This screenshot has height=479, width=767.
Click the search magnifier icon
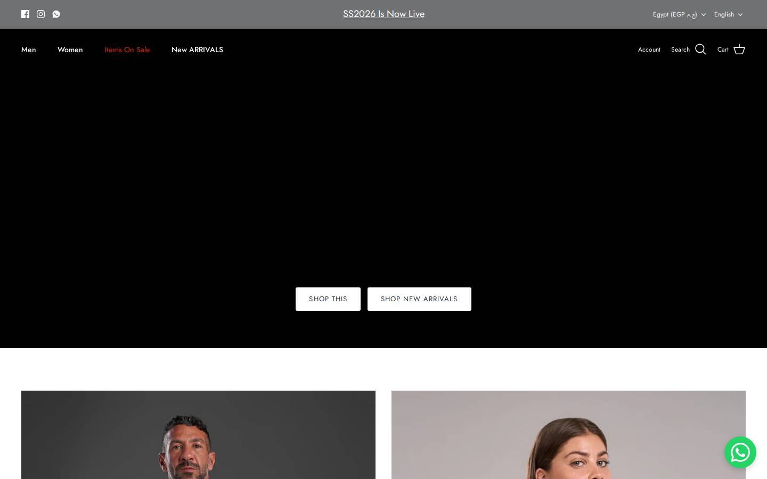coord(700,49)
